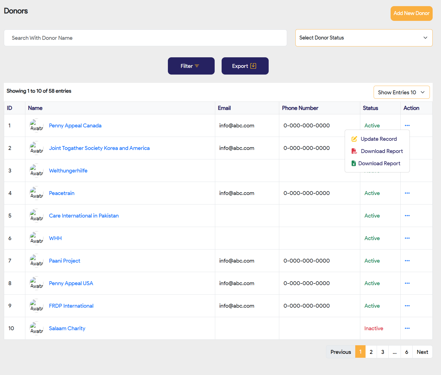
Task: Open action menu for Salaam Charity
Action: tap(407, 328)
